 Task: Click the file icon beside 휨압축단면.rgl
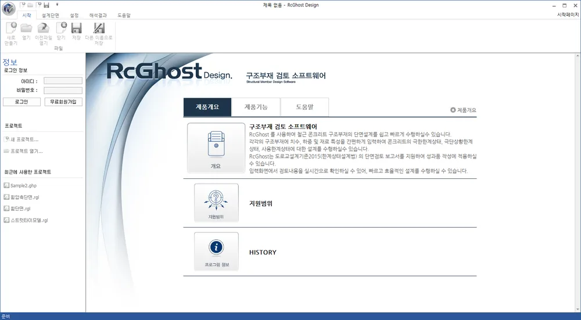click(6, 197)
